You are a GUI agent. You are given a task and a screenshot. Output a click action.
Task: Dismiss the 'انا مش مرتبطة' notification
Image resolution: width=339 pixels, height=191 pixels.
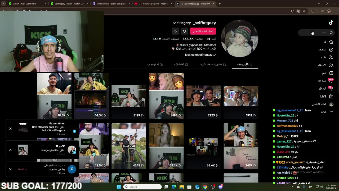[10, 150]
